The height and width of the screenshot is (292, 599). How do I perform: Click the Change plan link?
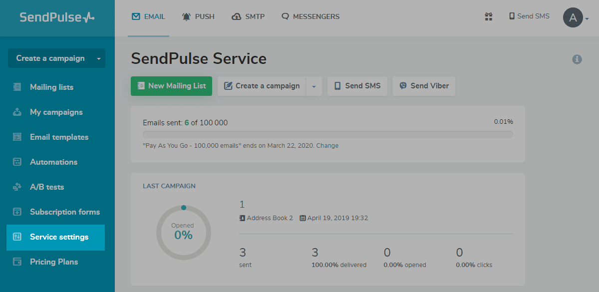pos(327,146)
